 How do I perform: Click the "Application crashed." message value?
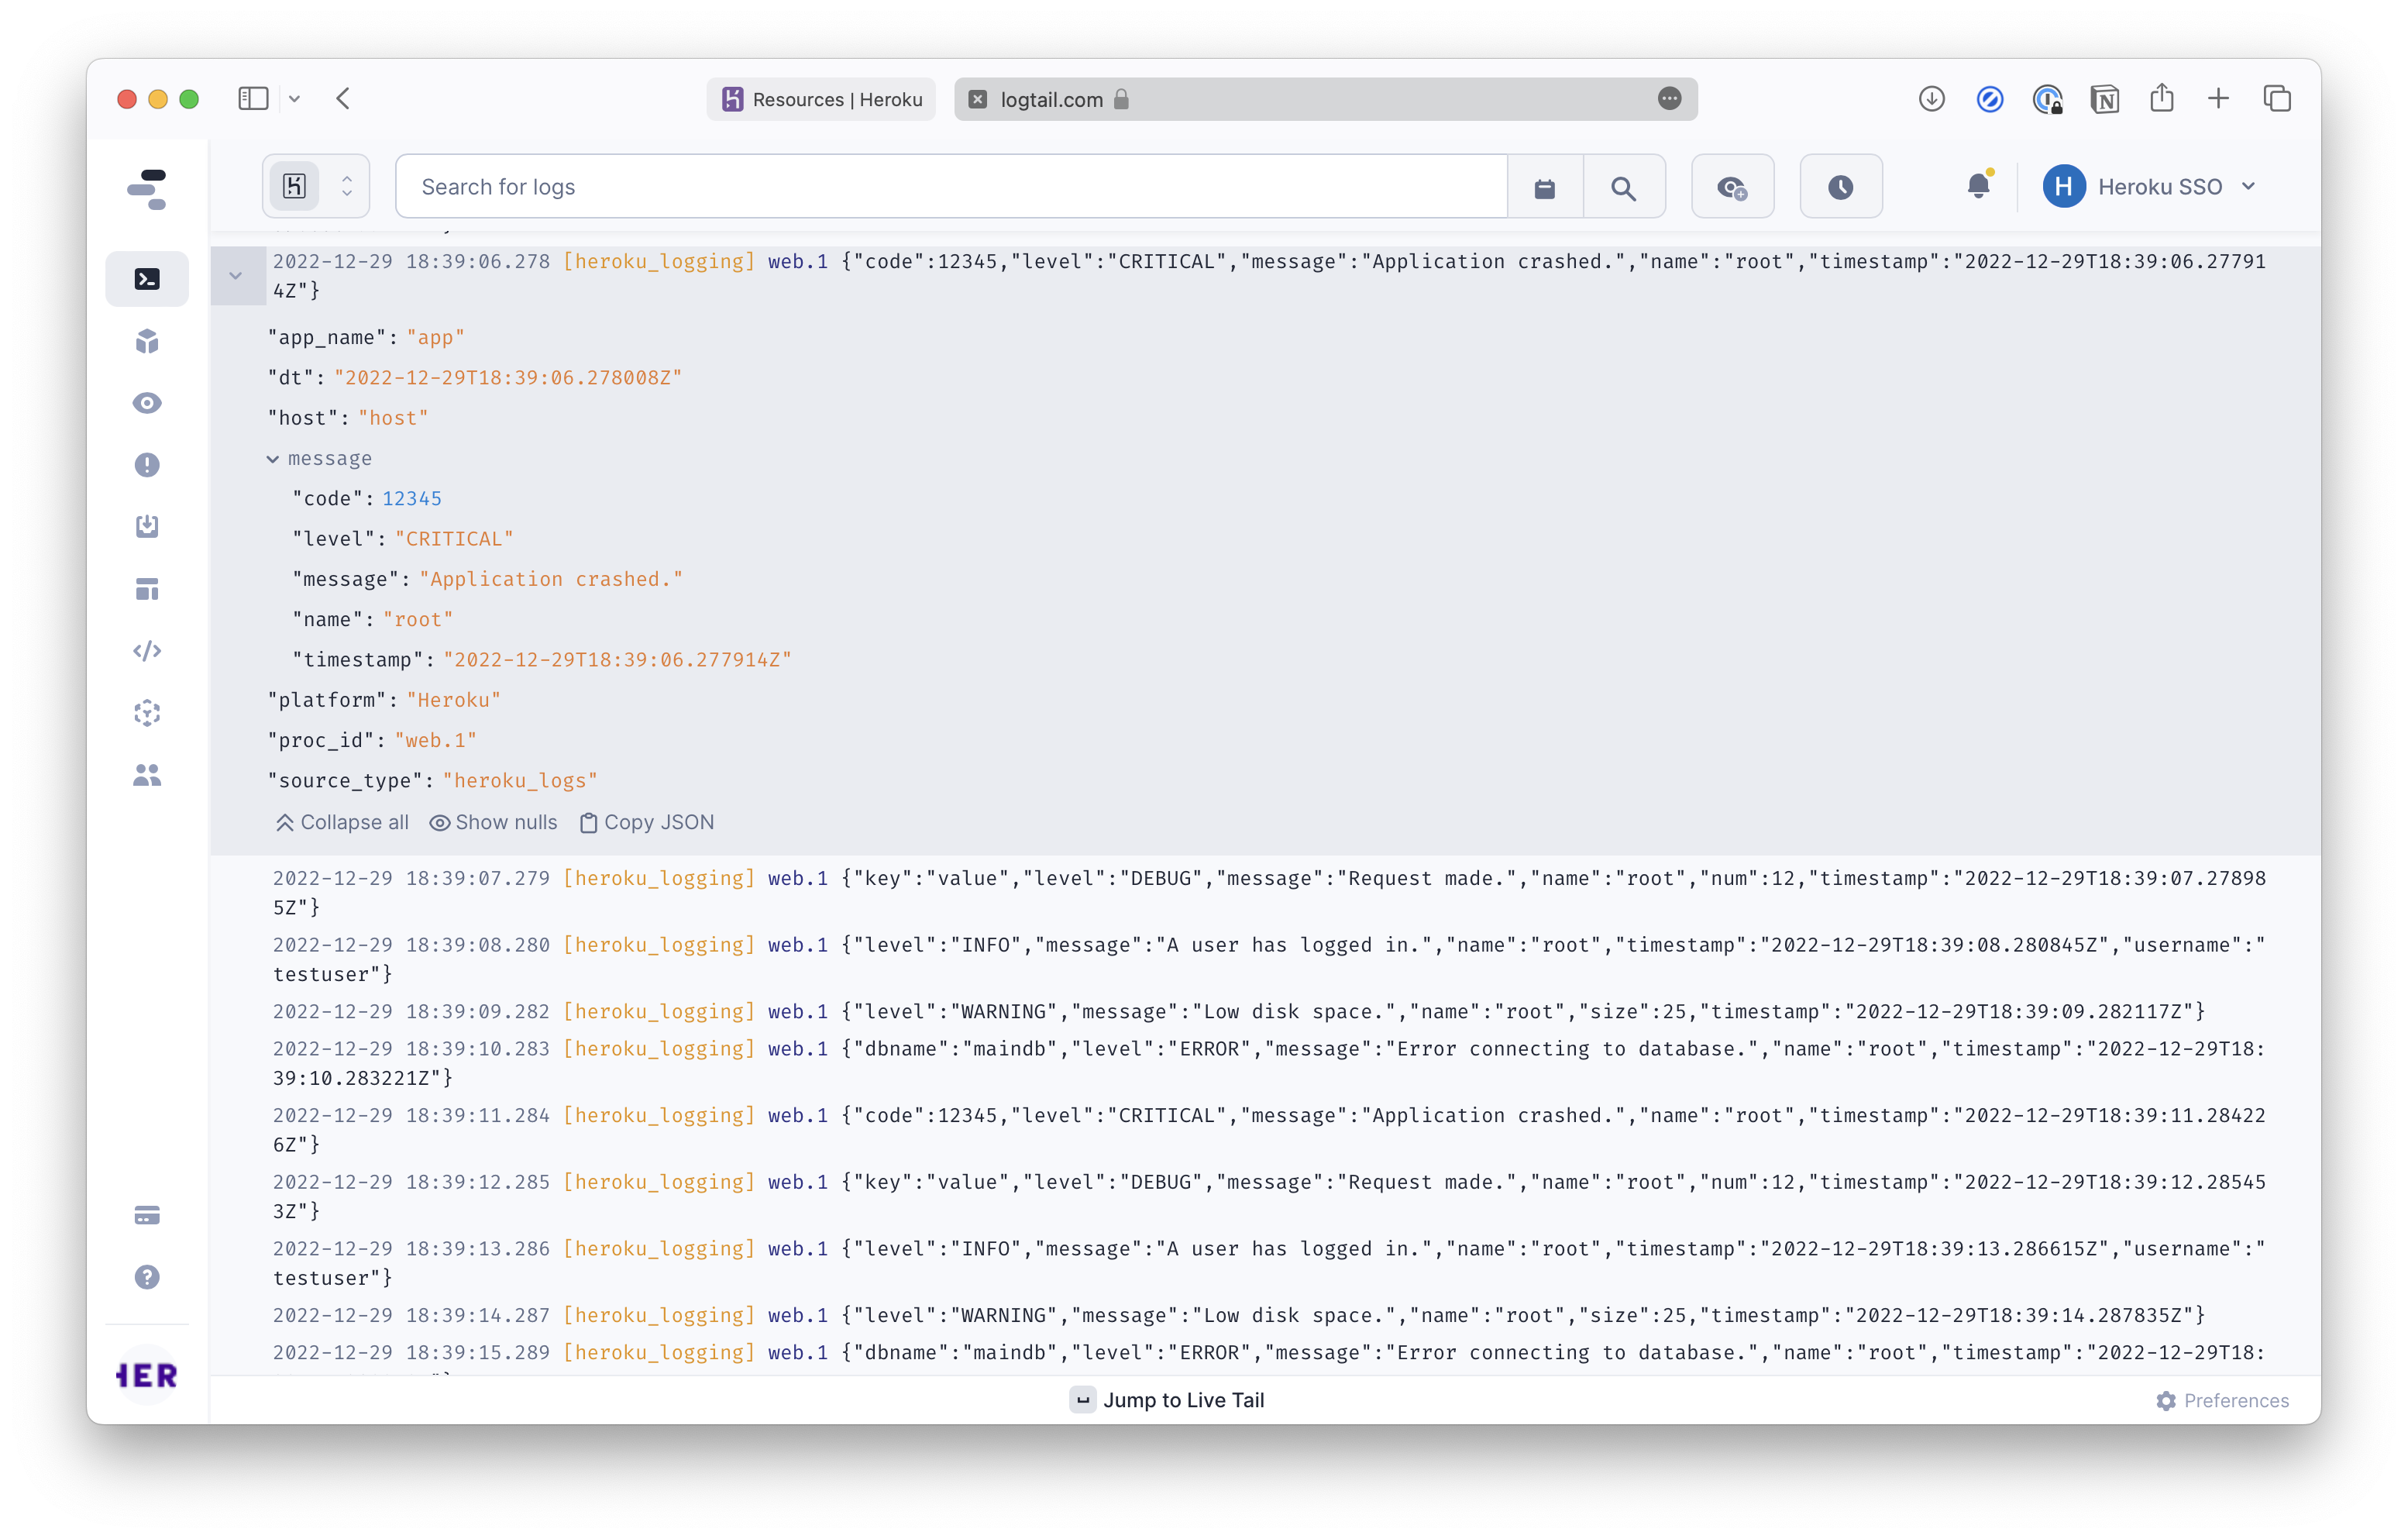(x=551, y=579)
